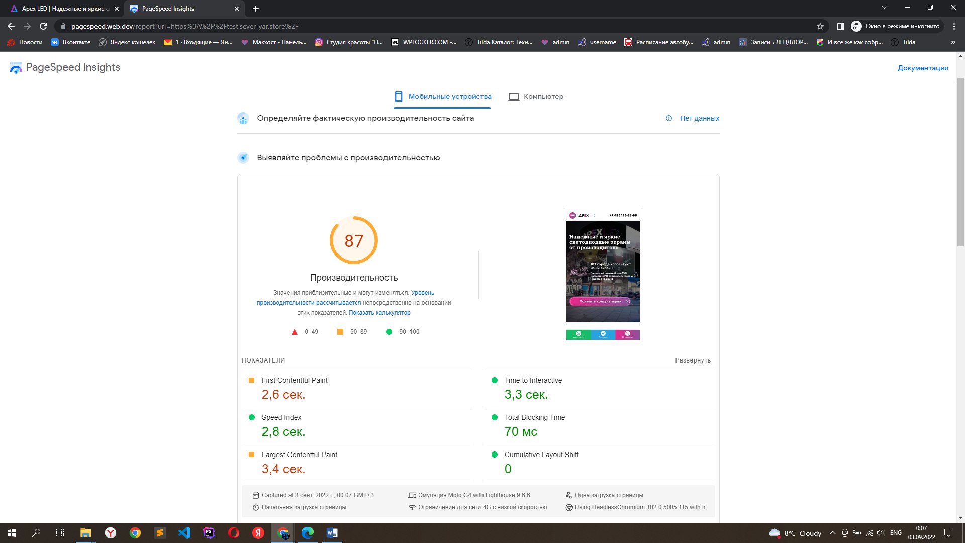Click the PageSpeed Insights logo icon

16,68
